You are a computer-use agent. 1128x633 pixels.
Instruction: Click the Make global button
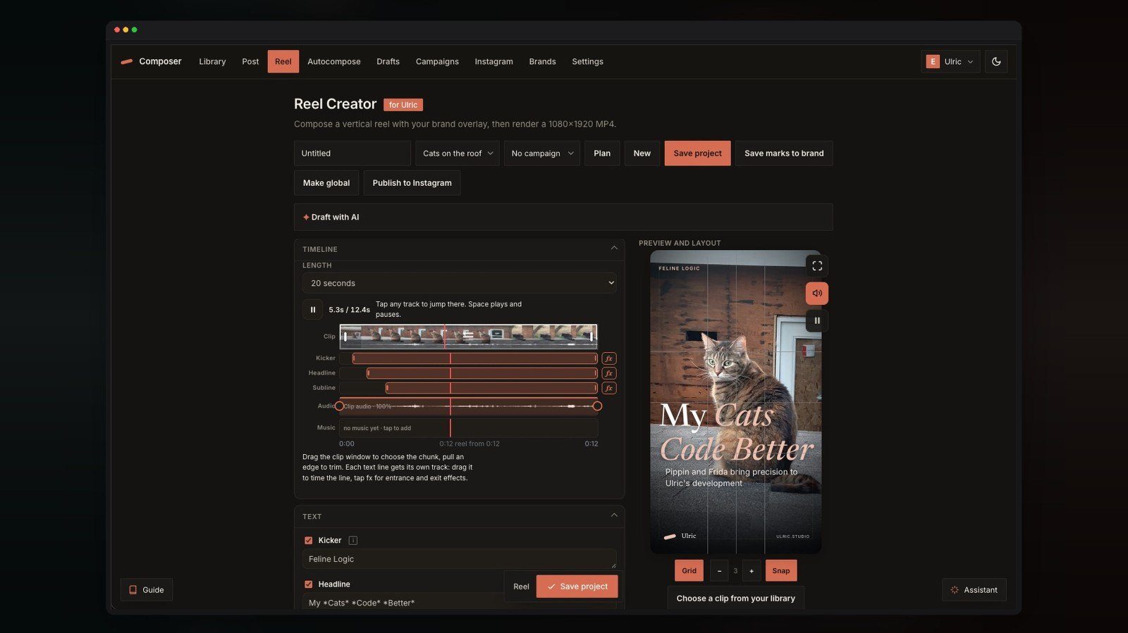[326, 183]
